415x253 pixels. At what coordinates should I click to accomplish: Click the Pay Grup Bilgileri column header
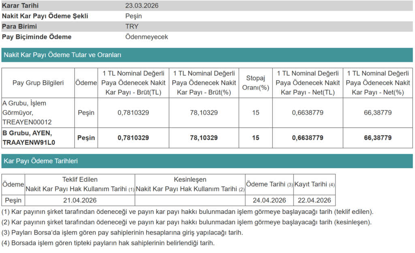pos(38,83)
